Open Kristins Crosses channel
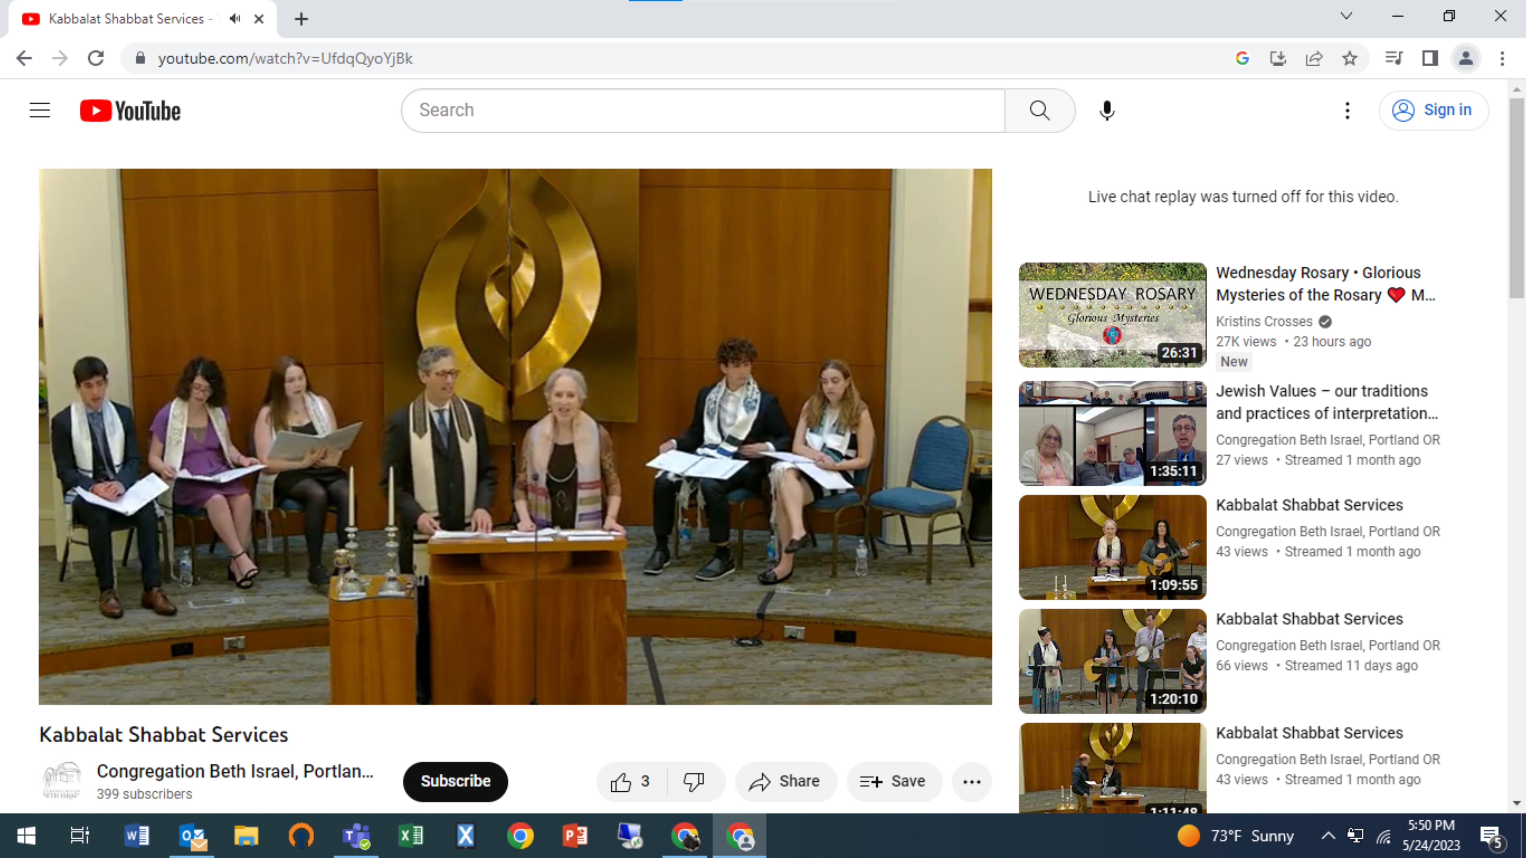Viewport: 1526px width, 858px height. (x=1264, y=322)
